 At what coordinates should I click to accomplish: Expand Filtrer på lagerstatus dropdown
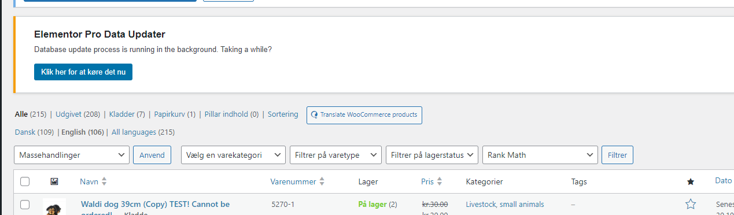tap(432, 155)
